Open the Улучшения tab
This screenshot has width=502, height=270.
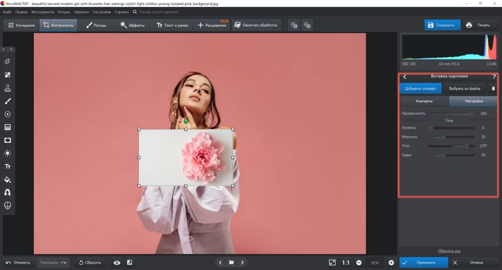(21, 25)
